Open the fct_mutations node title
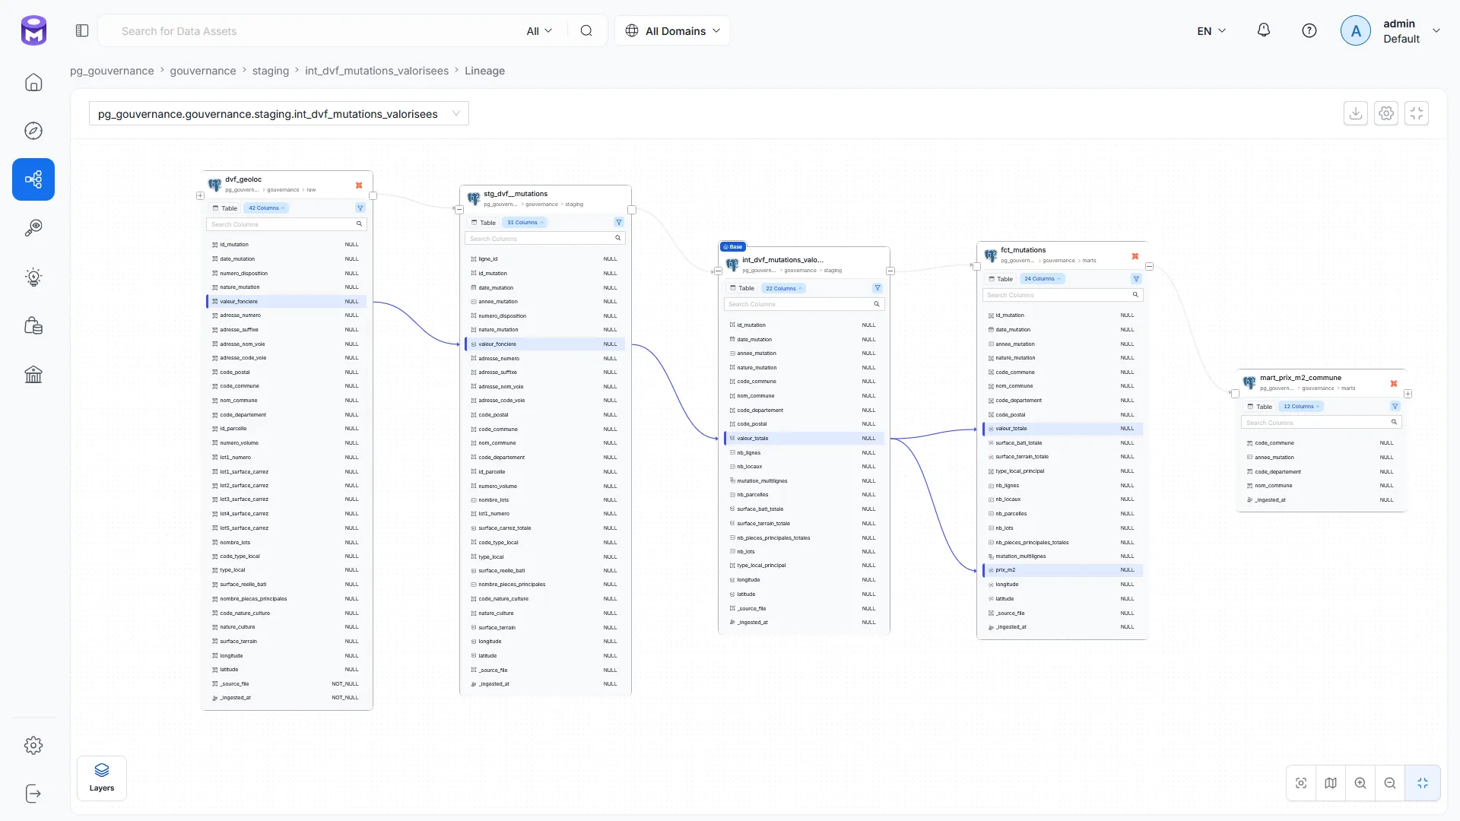Image resolution: width=1460 pixels, height=821 pixels. (x=1024, y=250)
